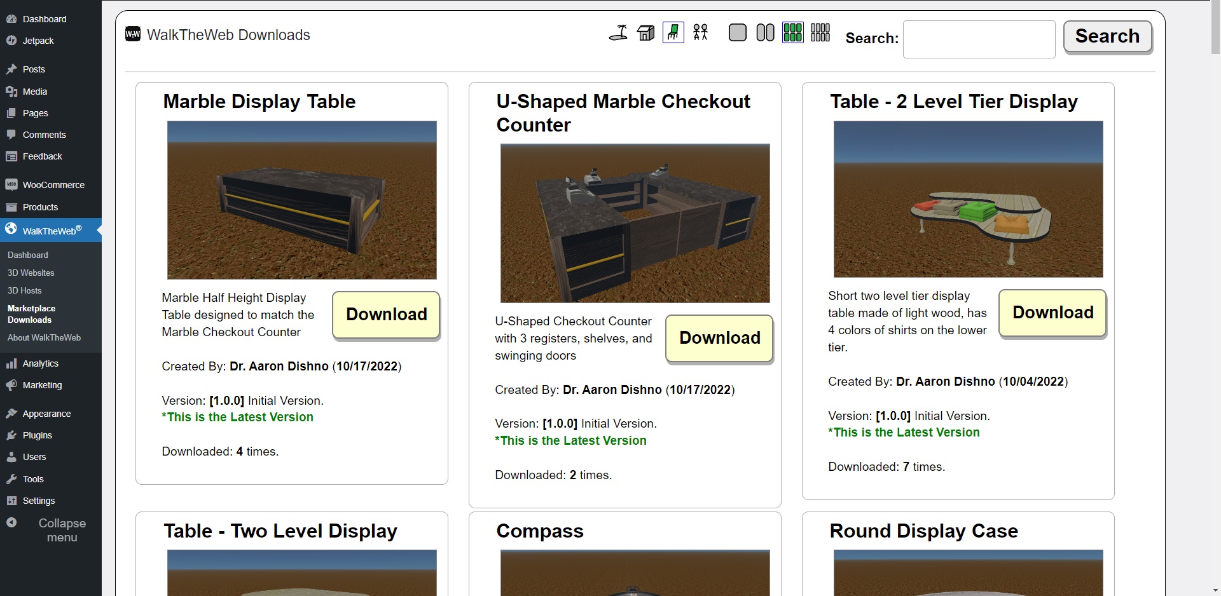
Task: Select the 3D Things chair icon
Action: point(673,32)
